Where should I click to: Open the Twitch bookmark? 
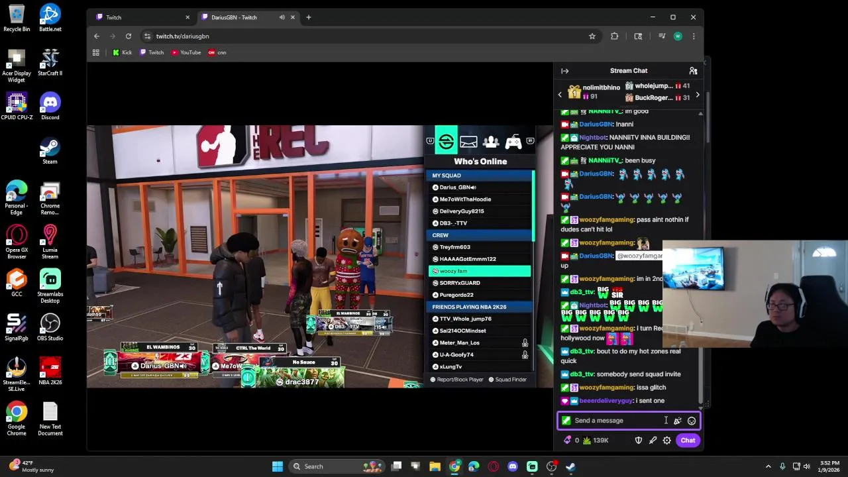(152, 52)
